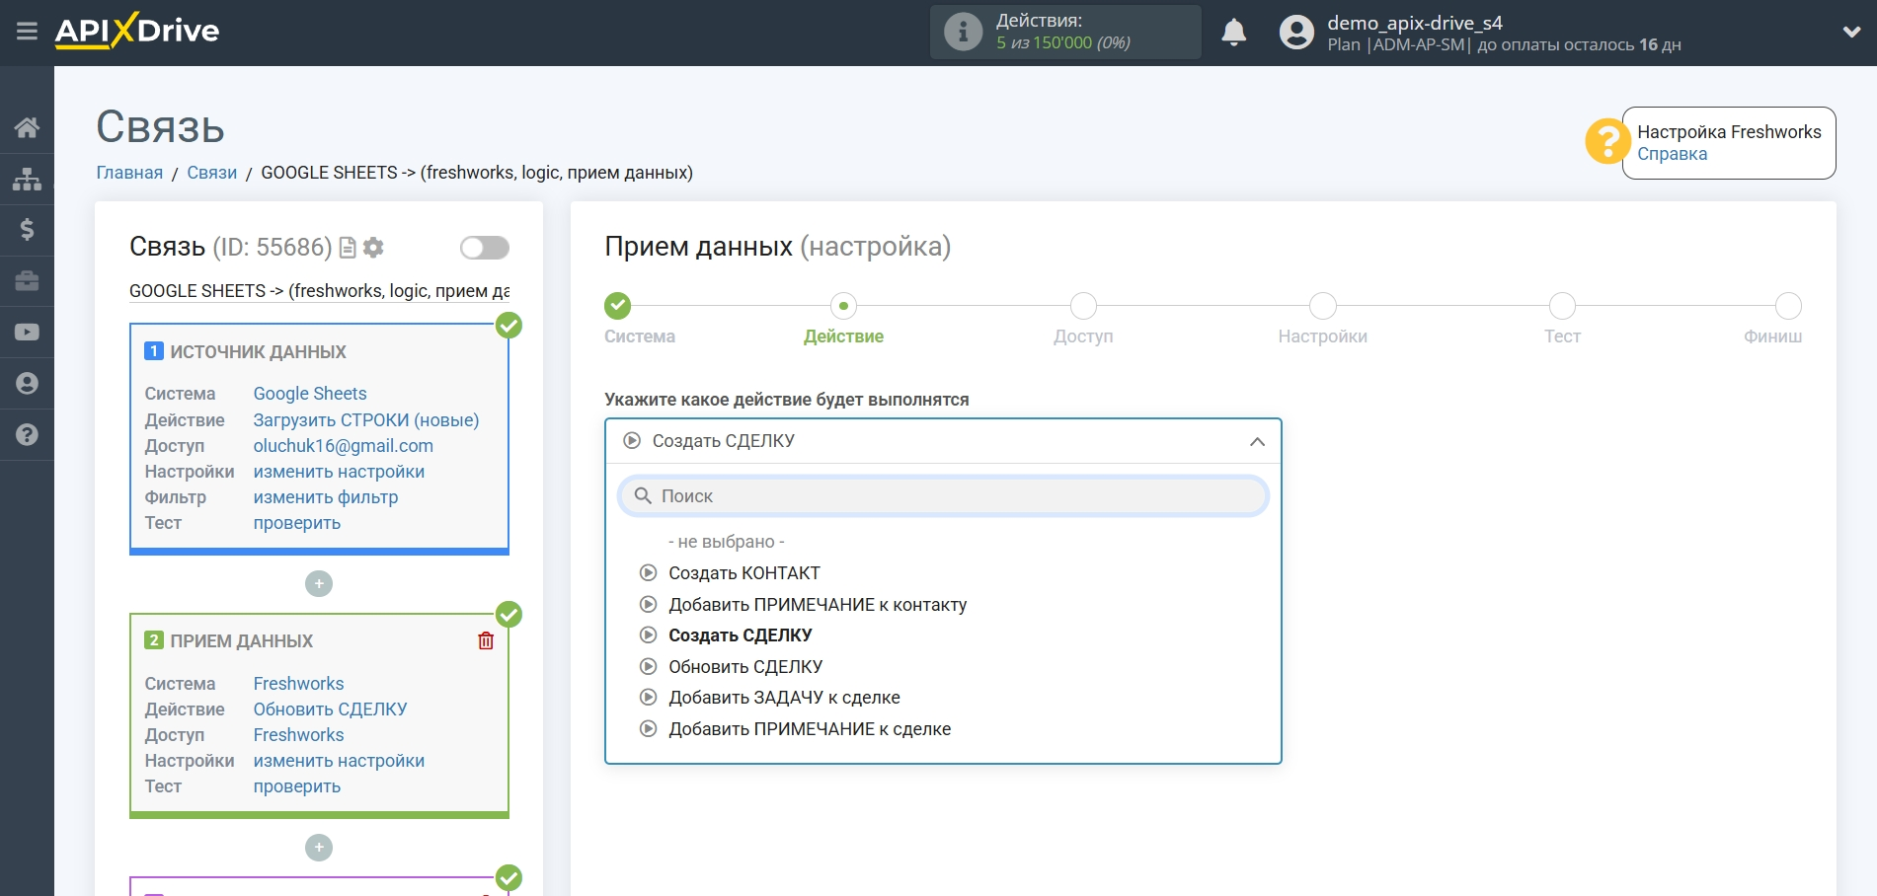Click the briefcase sidebar icon
This screenshot has height=896, width=1877.
point(27,281)
